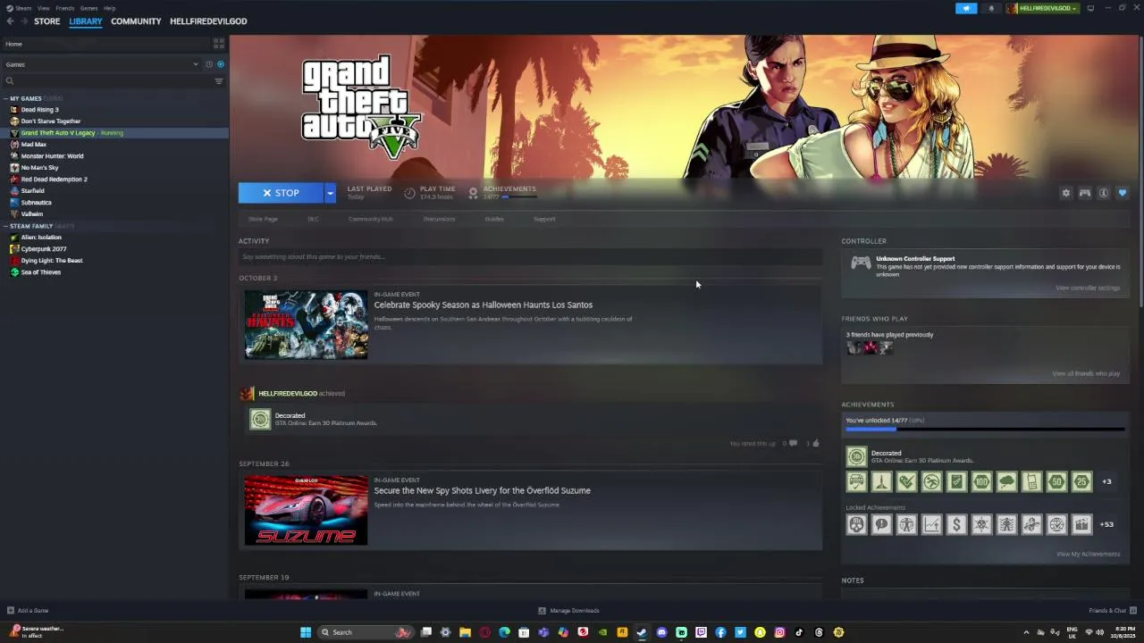Switch to the STORE tab
The width and height of the screenshot is (1144, 643).
[x=47, y=21]
